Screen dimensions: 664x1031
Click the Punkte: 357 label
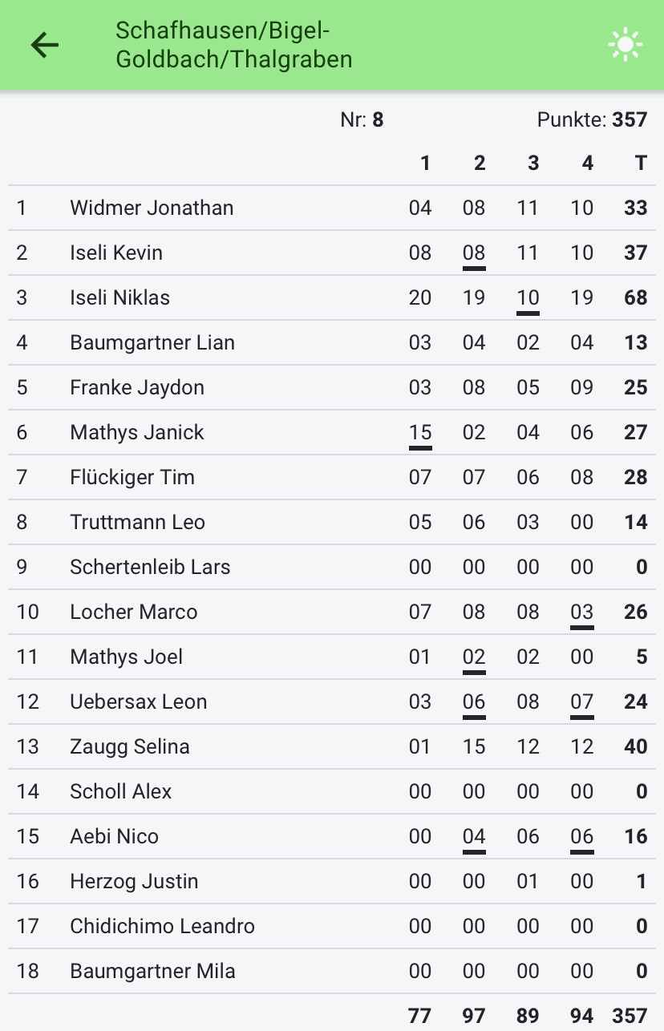pyautogui.click(x=592, y=119)
